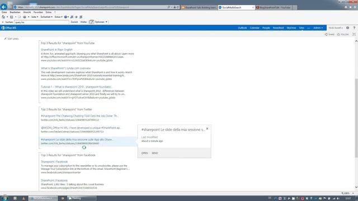Open the Fiddler-like taskbar window item
This screenshot has width=358, height=201.
pyautogui.click(x=82, y=198)
